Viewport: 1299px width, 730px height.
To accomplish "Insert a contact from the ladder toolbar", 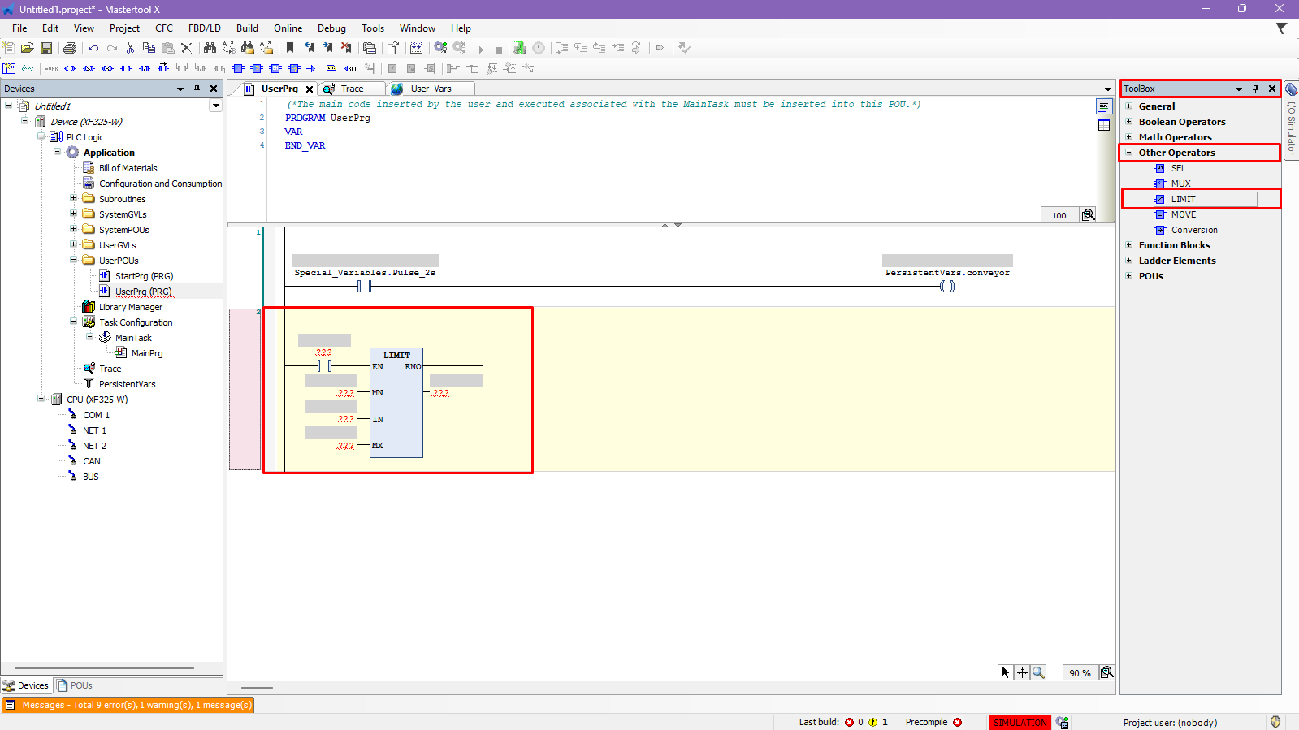I will (x=126, y=69).
